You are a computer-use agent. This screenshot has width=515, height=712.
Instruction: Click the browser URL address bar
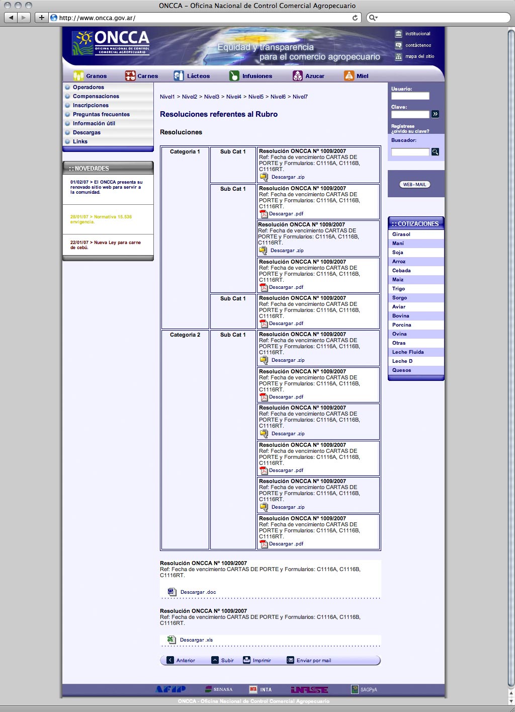pyautogui.click(x=205, y=18)
